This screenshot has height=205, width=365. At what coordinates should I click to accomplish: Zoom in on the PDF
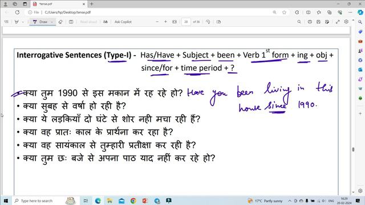point(165,22)
